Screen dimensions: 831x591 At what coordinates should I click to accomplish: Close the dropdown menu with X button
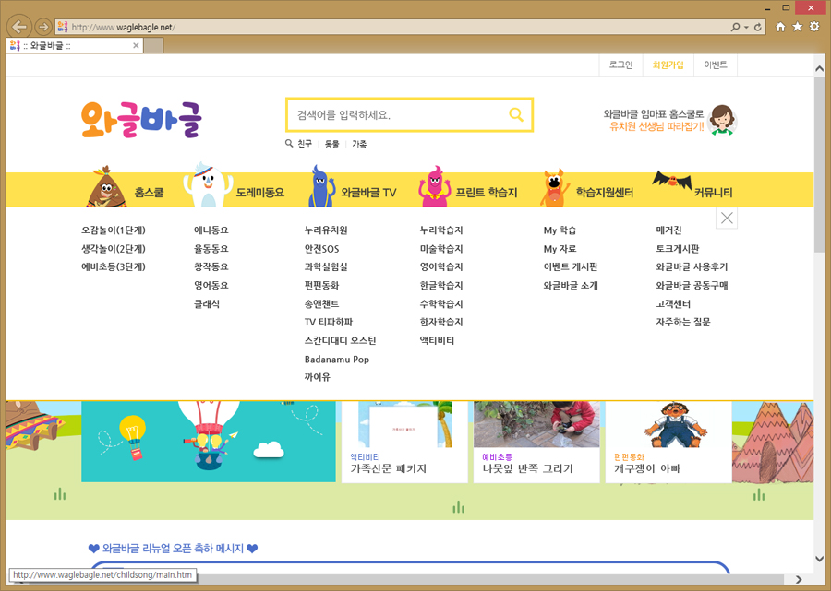point(727,218)
